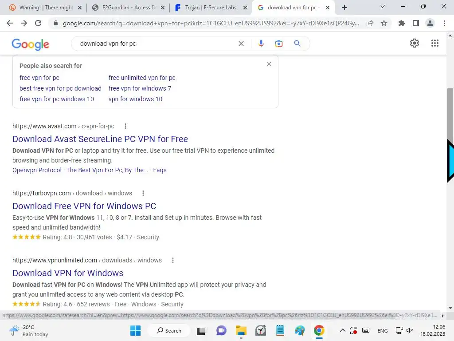Select the download vpn for pc tab
Viewport: 454px width, 341px height.
[x=293, y=8]
